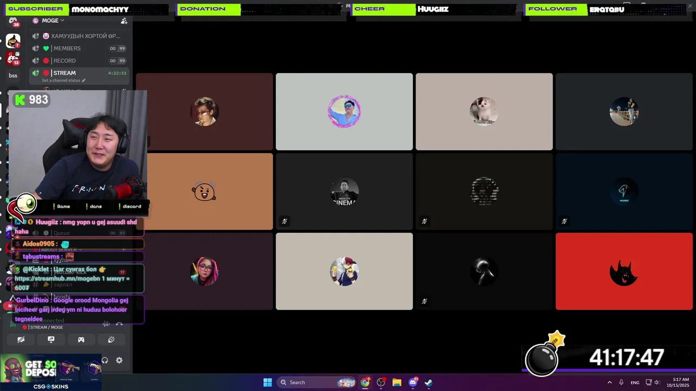Select the black orb avatar participant tile

pos(484,271)
